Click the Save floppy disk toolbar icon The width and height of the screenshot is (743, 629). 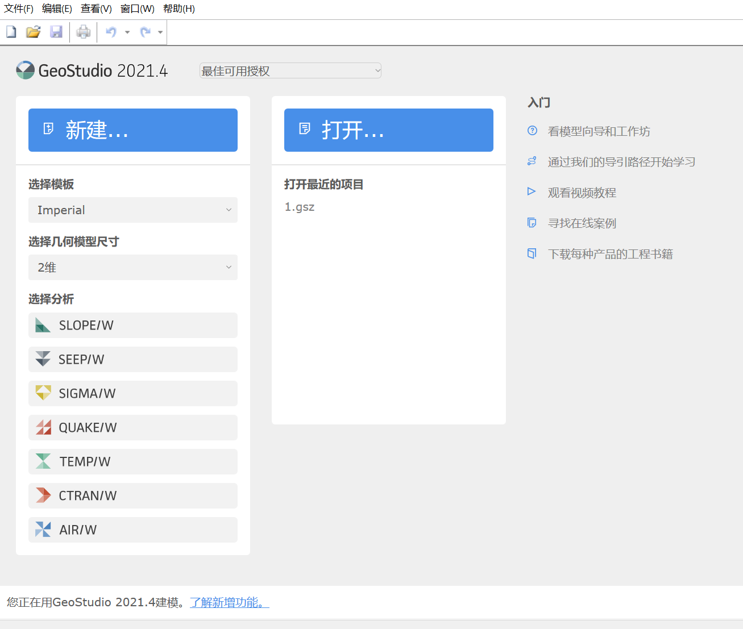[56, 32]
